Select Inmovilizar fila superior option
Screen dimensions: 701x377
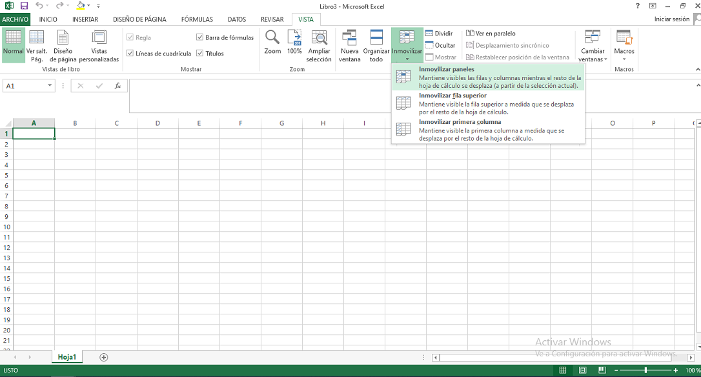tap(488, 104)
